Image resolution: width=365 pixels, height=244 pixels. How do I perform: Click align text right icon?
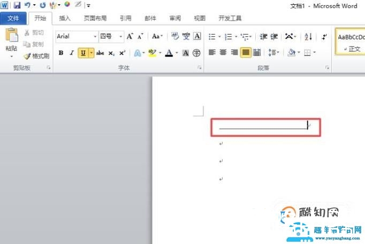point(234,52)
